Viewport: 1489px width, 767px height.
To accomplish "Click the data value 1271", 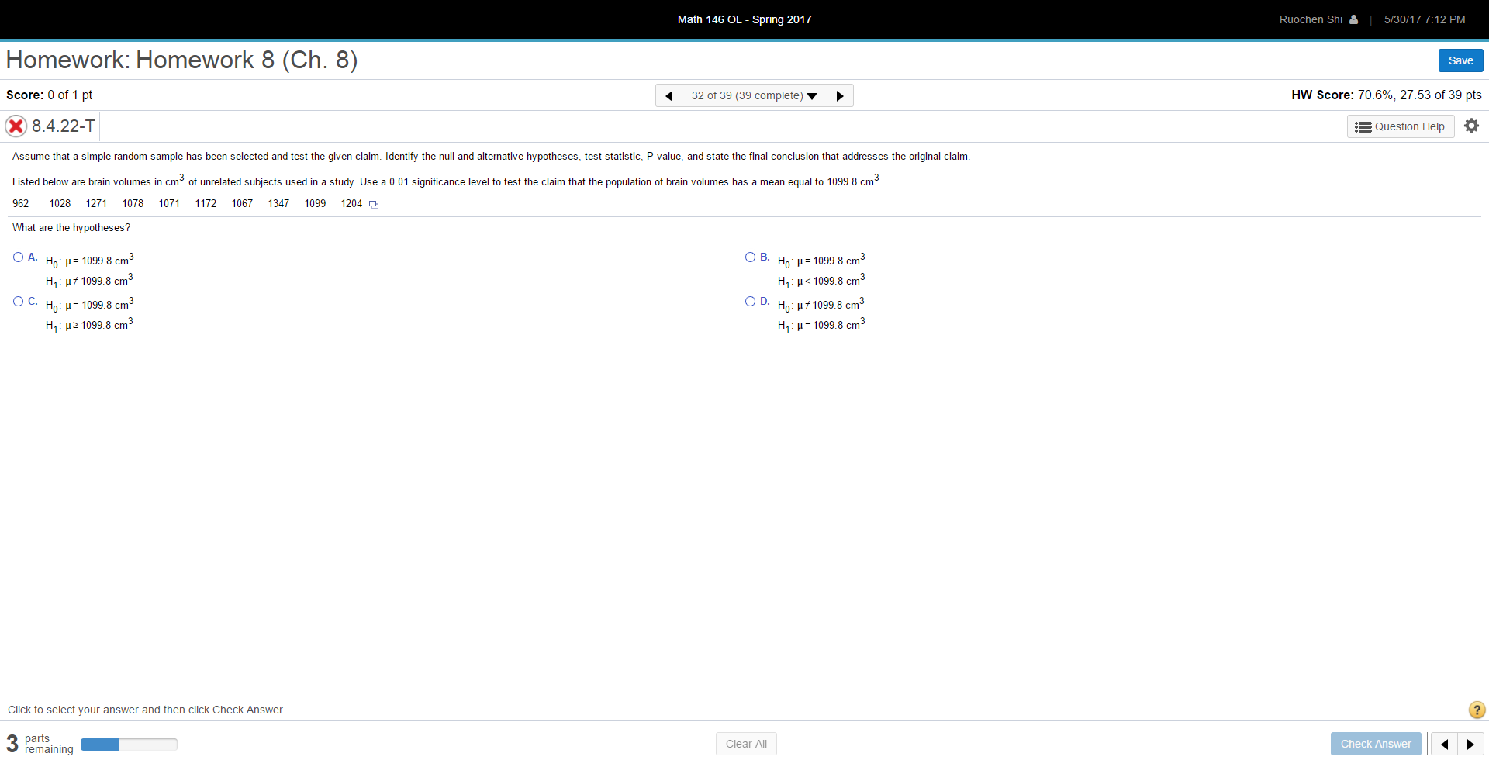I will pyautogui.click(x=96, y=203).
